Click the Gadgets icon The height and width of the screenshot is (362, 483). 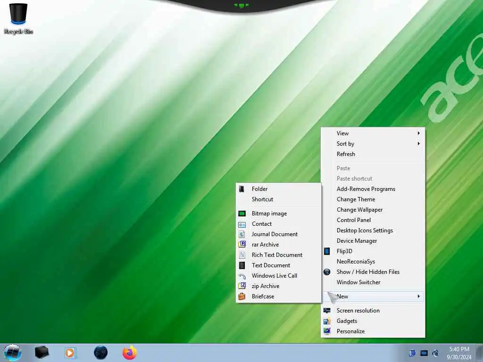[327, 321]
